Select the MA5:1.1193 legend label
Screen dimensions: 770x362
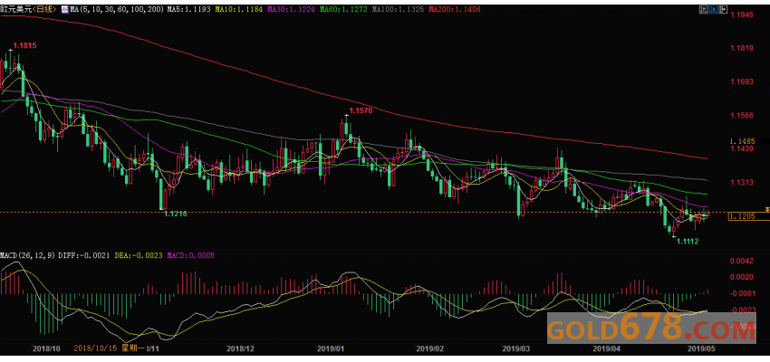coord(189,9)
